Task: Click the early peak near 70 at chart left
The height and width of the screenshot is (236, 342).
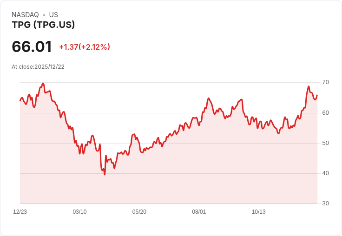Action: coord(43,84)
